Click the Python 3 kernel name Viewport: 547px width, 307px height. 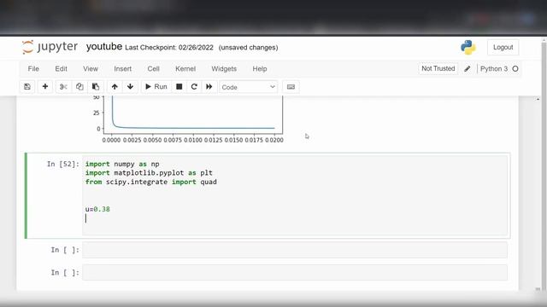coord(494,69)
